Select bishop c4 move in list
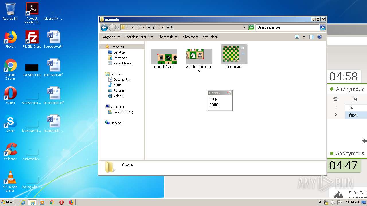Image resolution: width=367 pixels, height=206 pixels. click(353, 115)
